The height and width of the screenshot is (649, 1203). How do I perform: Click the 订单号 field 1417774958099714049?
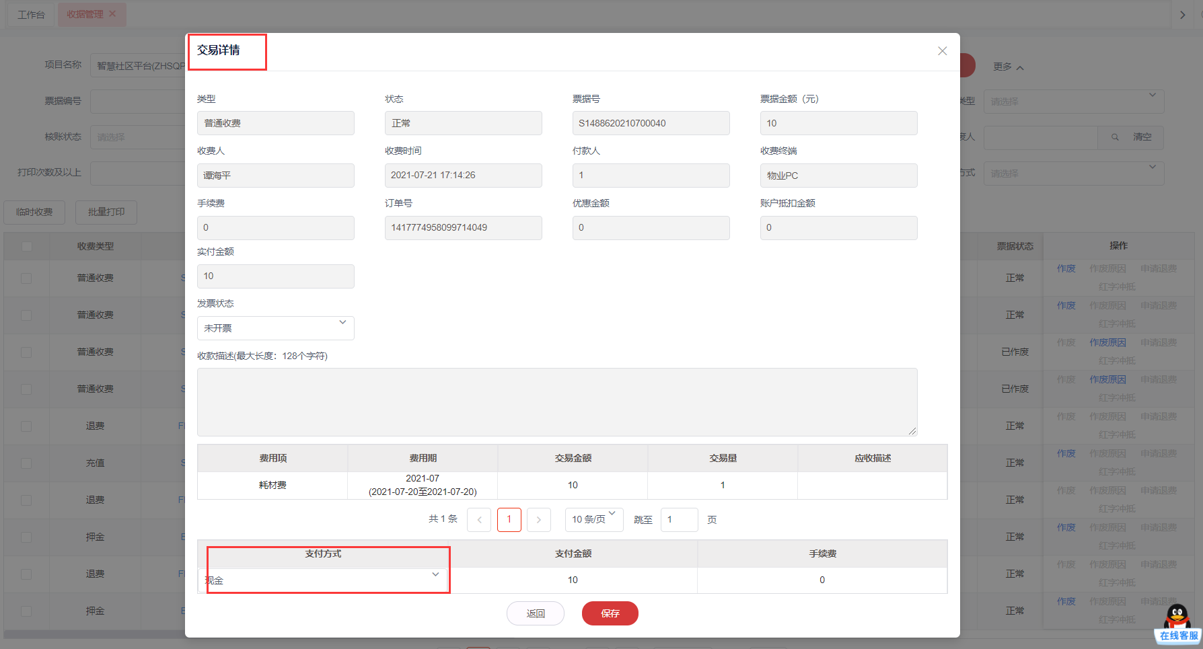coord(464,228)
